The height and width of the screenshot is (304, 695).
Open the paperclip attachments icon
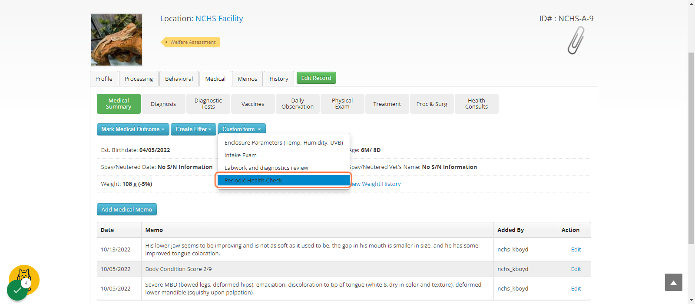(x=576, y=40)
